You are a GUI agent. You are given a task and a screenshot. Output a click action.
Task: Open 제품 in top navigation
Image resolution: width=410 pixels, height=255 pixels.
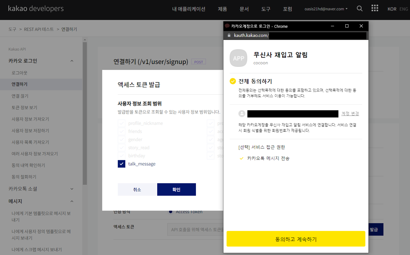[222, 9]
